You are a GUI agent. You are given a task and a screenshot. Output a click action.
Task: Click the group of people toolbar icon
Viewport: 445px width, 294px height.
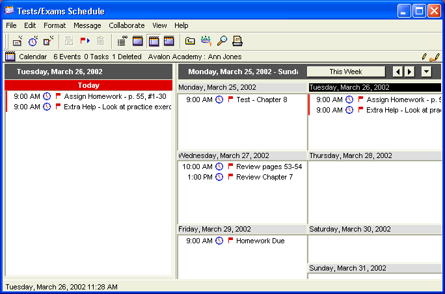click(206, 41)
